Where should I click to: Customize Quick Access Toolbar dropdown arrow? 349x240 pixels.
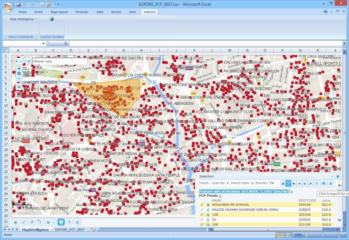tap(59, 4)
